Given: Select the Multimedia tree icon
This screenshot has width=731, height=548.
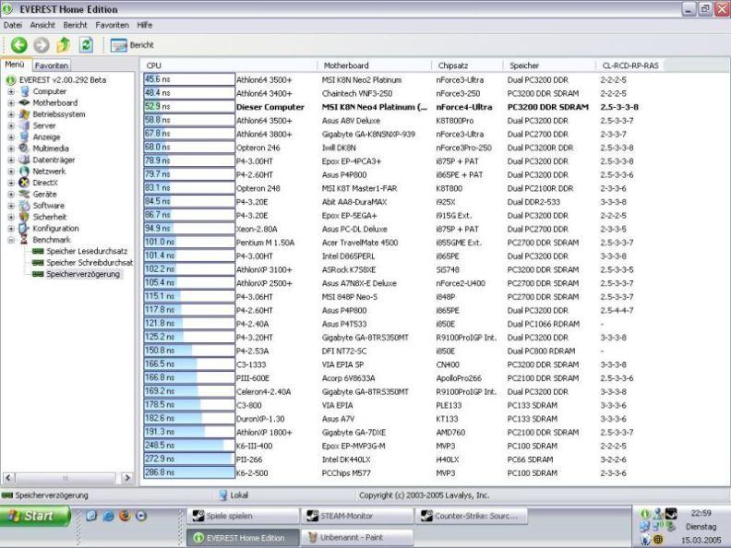Looking at the screenshot, I should (x=25, y=149).
